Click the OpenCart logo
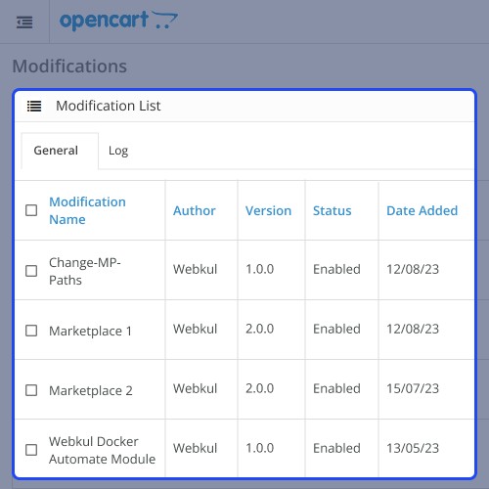Viewport: 489px width, 489px height. pos(118,21)
